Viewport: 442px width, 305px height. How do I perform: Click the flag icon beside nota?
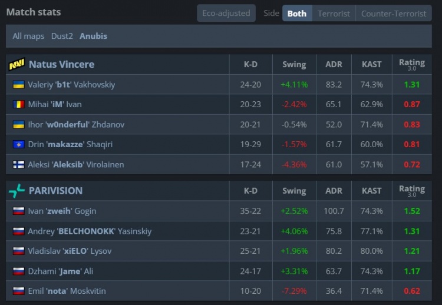18,291
